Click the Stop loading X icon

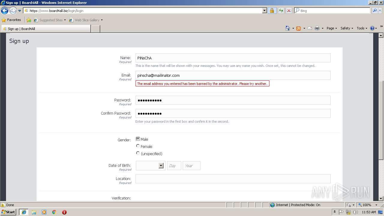click(x=289, y=11)
